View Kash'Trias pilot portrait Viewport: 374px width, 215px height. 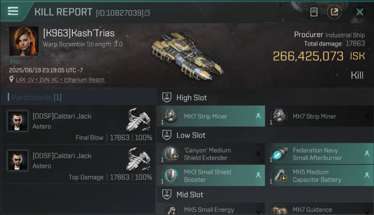pos(24,41)
